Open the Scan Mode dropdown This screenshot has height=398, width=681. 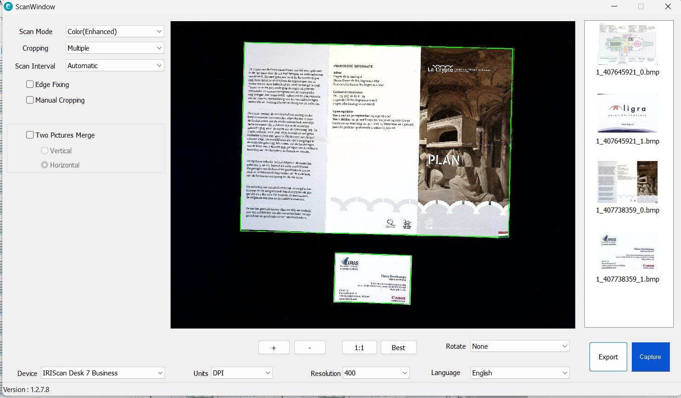click(x=115, y=31)
